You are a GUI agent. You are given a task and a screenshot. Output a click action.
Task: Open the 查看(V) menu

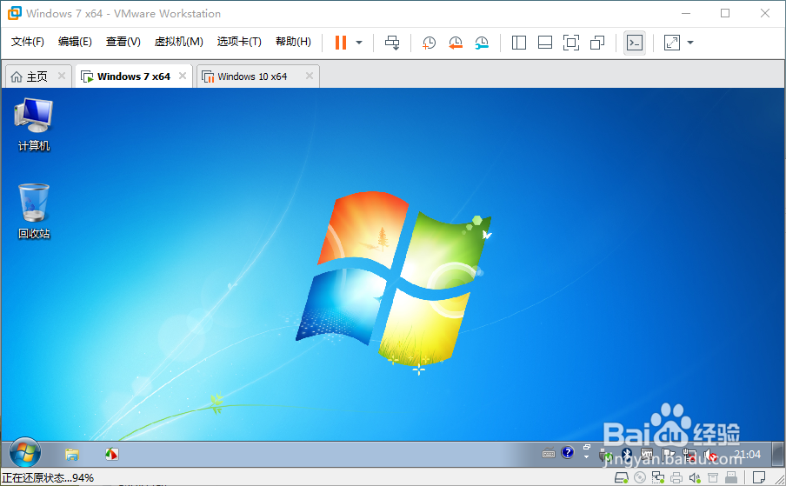pos(123,42)
